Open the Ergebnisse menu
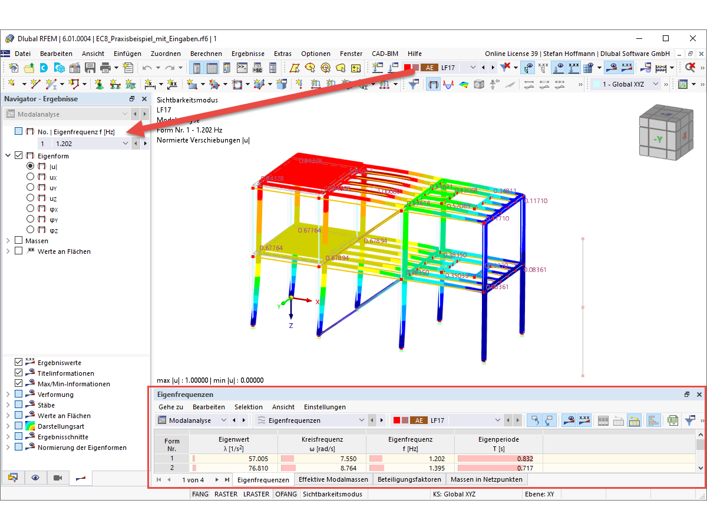The width and height of the screenshot is (707, 530). point(247,54)
